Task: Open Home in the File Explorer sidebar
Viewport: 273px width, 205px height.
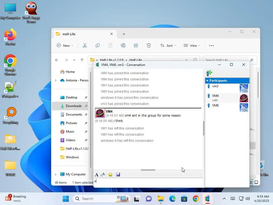Action: click(70, 72)
